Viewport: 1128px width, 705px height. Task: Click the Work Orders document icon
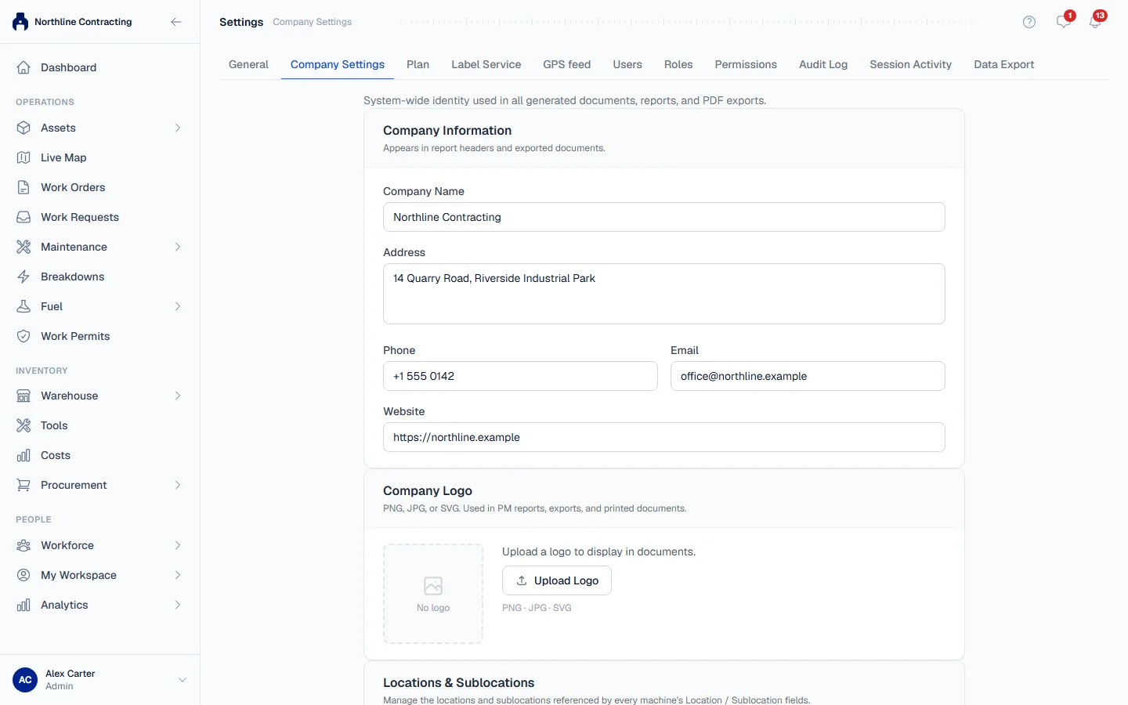[23, 187]
